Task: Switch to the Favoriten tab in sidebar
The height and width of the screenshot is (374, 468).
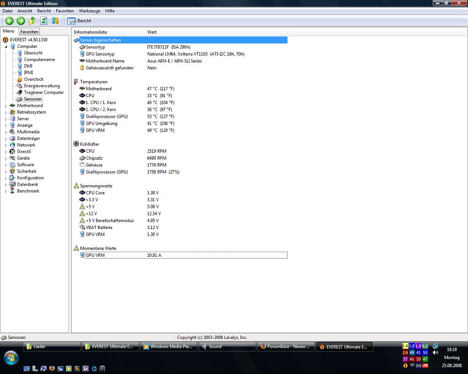Action: (29, 31)
